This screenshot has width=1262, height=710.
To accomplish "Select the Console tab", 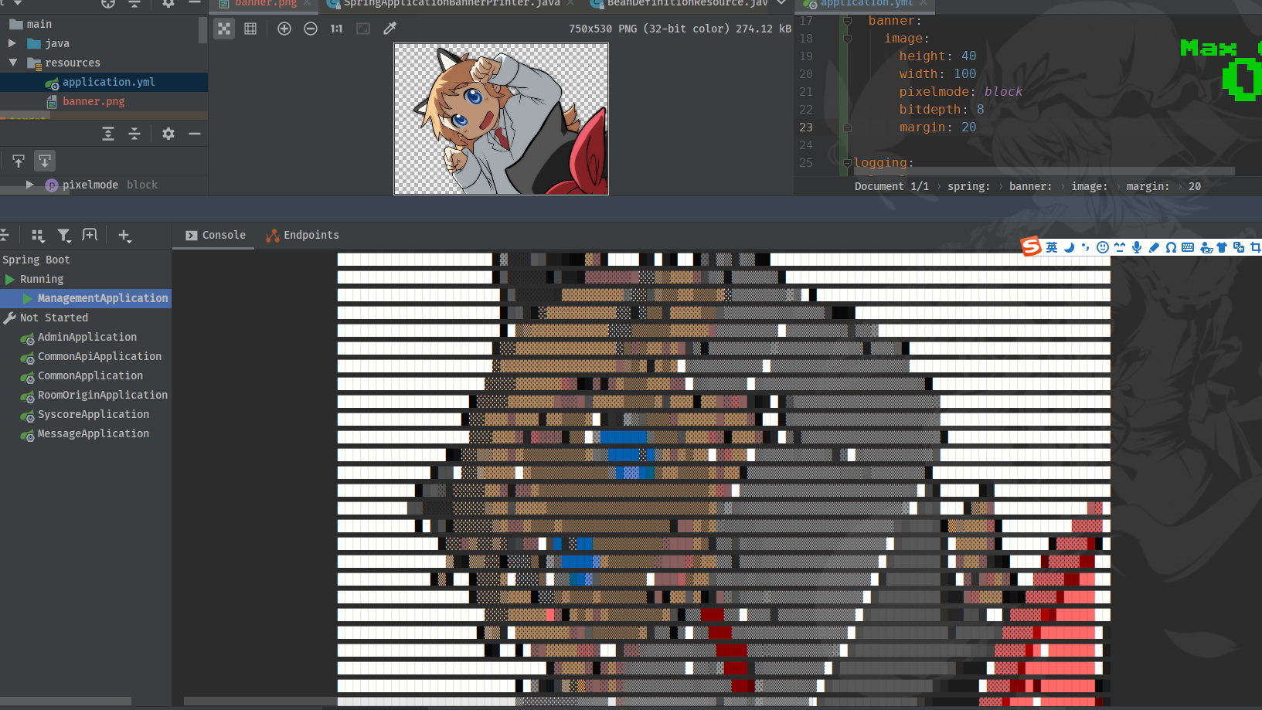I will [x=215, y=235].
